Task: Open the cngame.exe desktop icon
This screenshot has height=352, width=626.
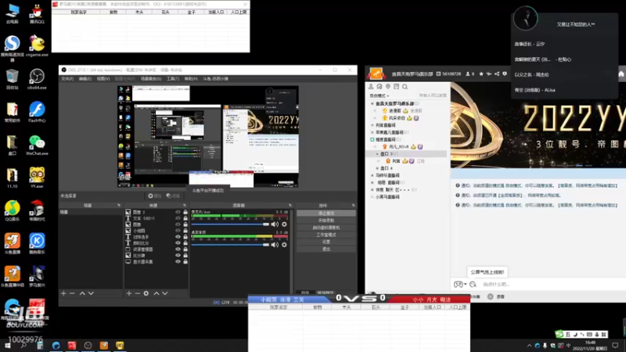Action: [x=37, y=46]
